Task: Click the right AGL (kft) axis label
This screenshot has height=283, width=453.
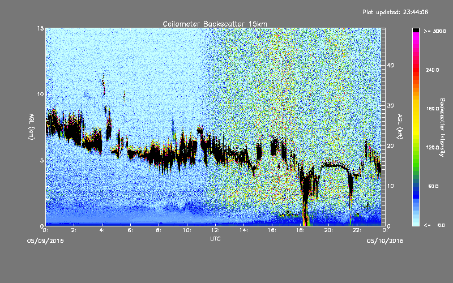Action: pos(400,126)
